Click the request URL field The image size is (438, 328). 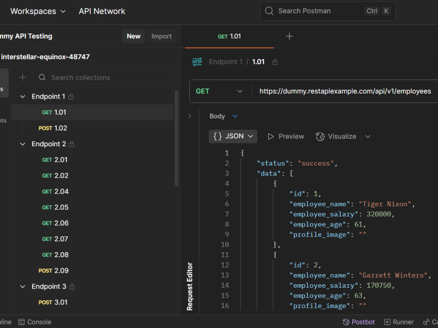(345, 92)
